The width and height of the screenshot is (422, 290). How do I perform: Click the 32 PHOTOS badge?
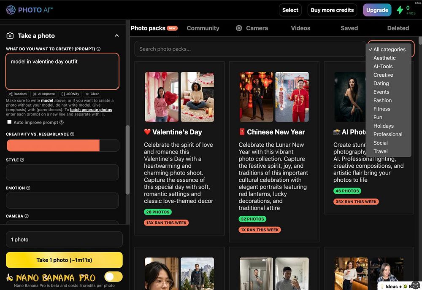pos(252,219)
